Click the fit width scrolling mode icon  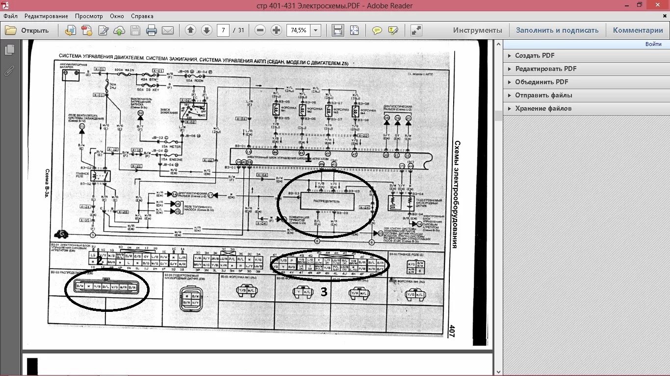click(337, 30)
